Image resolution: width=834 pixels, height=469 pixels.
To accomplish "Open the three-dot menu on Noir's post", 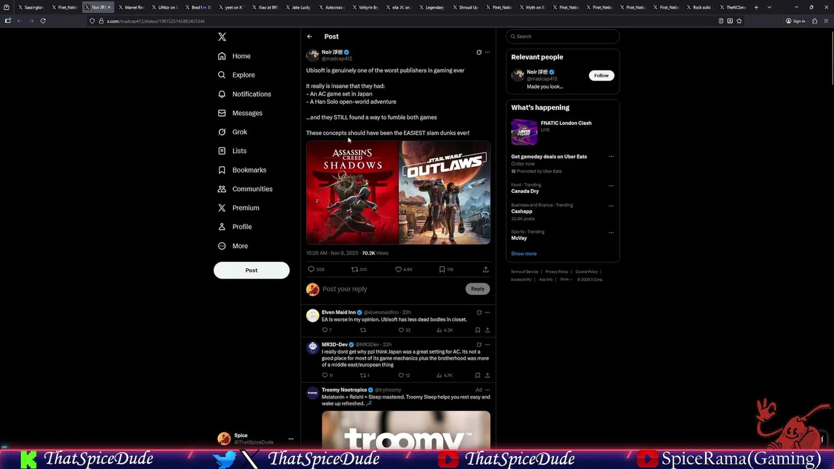I will [487, 52].
